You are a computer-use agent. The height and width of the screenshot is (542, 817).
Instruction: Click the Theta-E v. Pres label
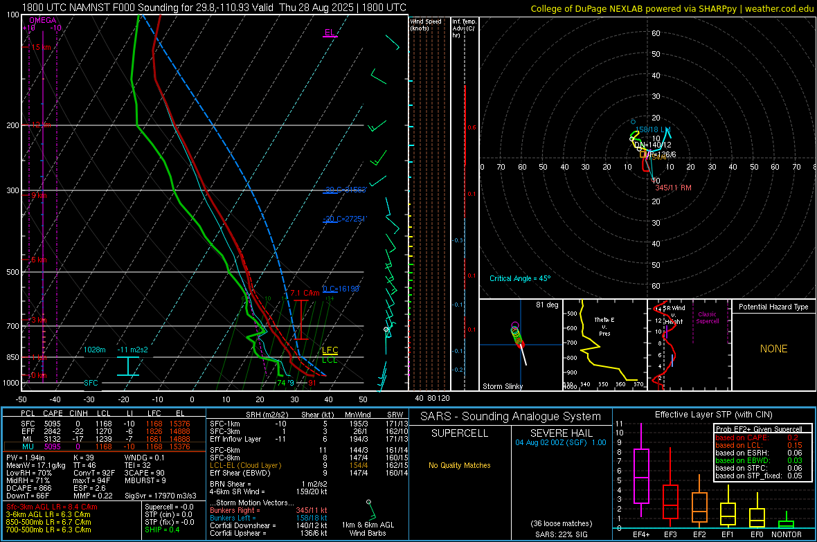(604, 326)
